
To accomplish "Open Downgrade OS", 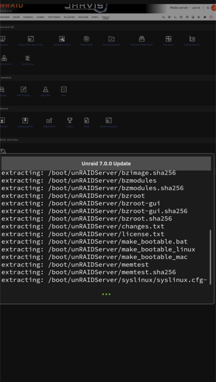I will [x=25, y=123].
